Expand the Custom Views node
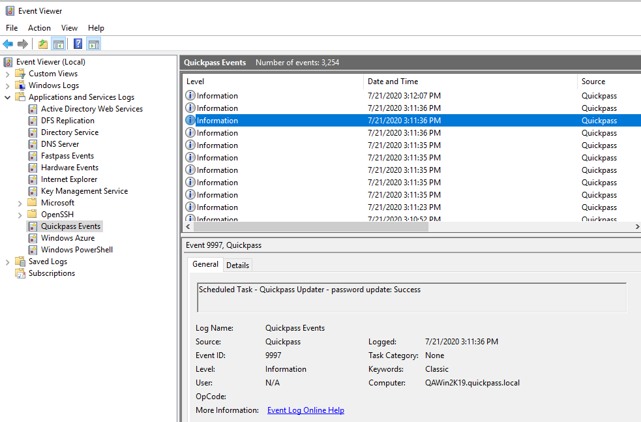The image size is (641, 422). click(x=7, y=74)
